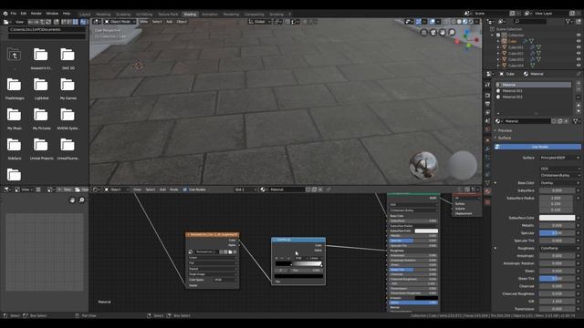Click the Roughness ColorRamp link field
584x328 pixels.
558,248
